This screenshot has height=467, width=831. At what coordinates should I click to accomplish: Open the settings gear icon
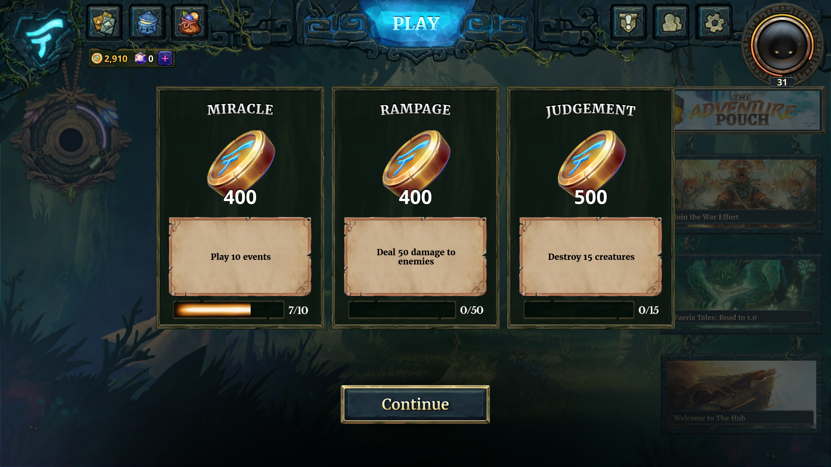click(714, 22)
